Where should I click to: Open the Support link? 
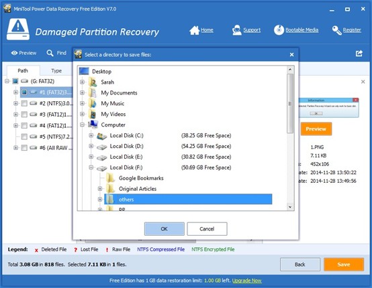[x=252, y=30]
